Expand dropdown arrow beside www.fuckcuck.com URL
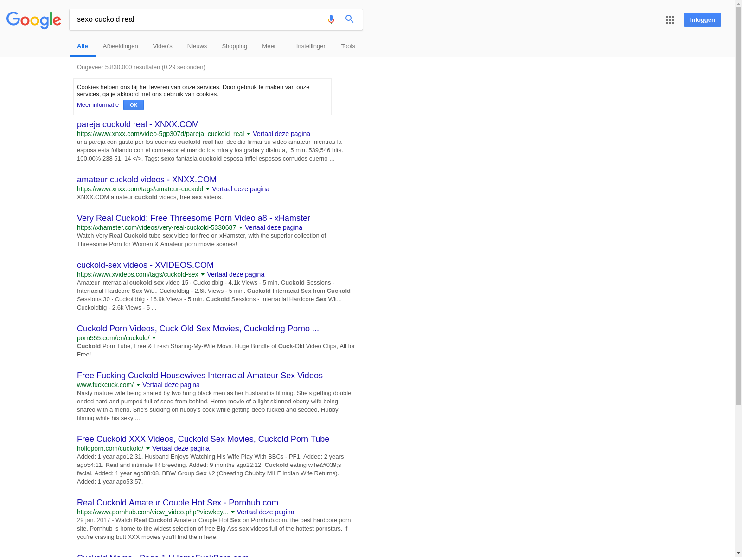The image size is (742, 557). [x=138, y=385]
